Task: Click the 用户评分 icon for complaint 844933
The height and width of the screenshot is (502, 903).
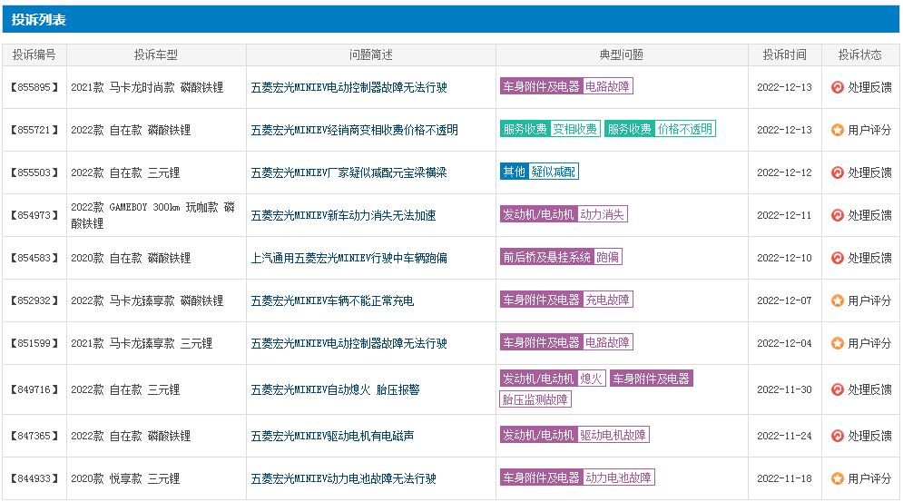Action: click(838, 478)
